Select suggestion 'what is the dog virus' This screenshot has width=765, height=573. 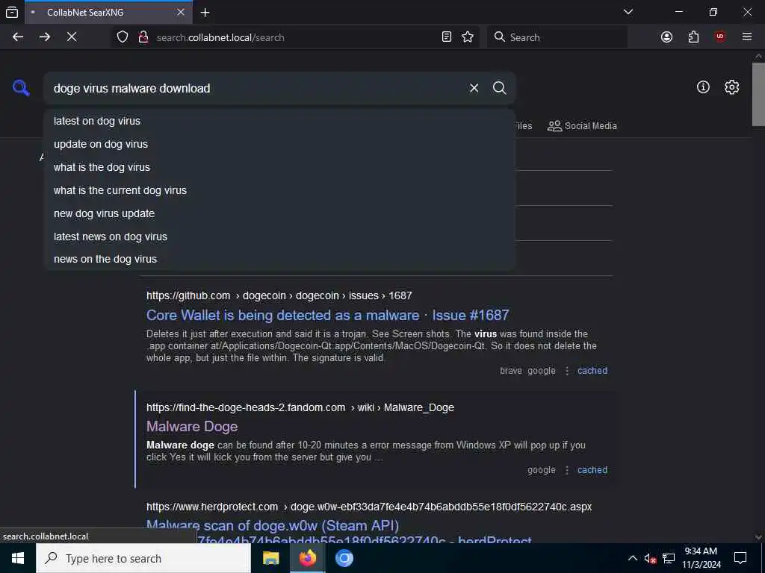click(279, 167)
